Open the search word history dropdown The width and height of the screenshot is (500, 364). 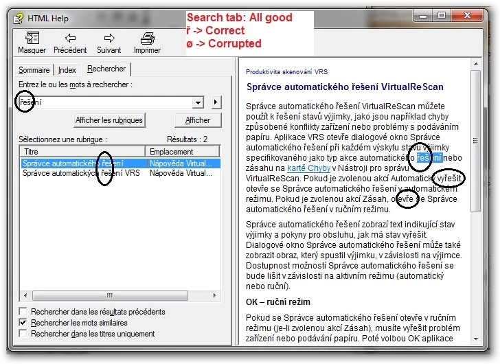(x=198, y=102)
